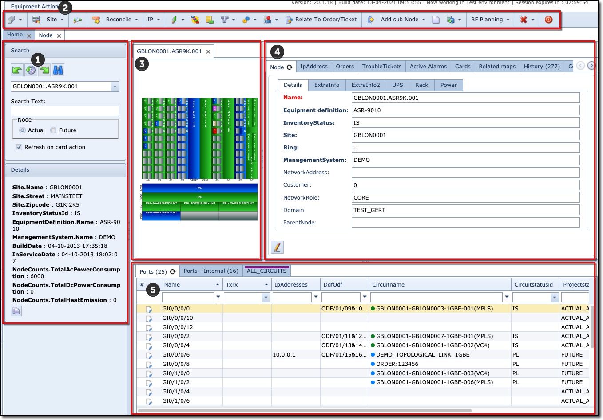The width and height of the screenshot is (603, 420).
Task: Select the Future radio button
Action: click(53, 130)
